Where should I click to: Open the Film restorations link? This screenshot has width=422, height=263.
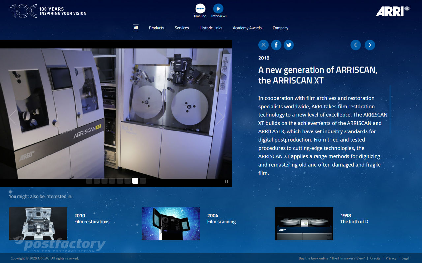click(x=92, y=222)
